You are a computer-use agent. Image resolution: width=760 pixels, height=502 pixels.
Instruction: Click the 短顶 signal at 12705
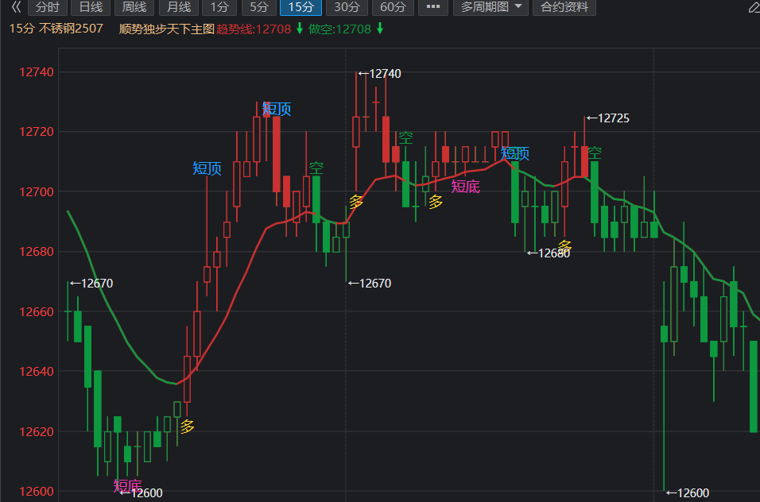pyautogui.click(x=207, y=168)
